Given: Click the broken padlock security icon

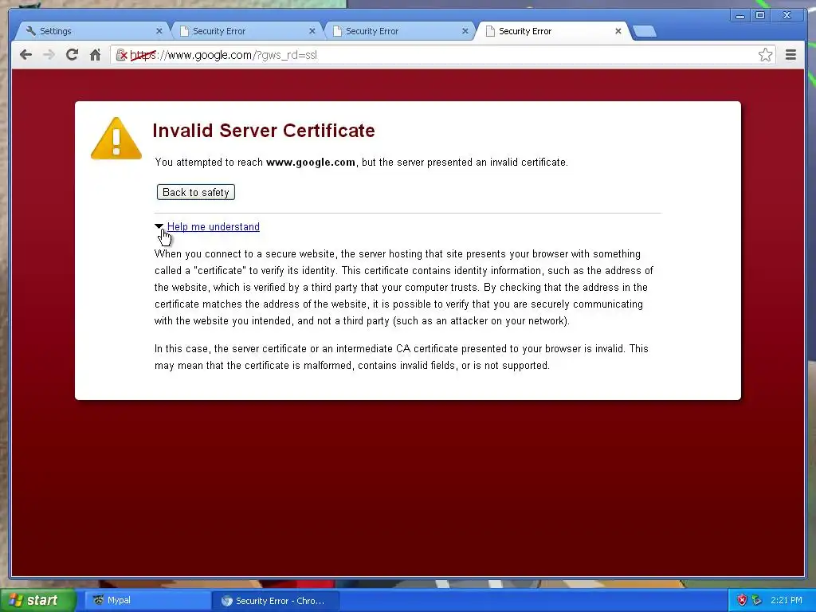Looking at the screenshot, I should tap(121, 55).
